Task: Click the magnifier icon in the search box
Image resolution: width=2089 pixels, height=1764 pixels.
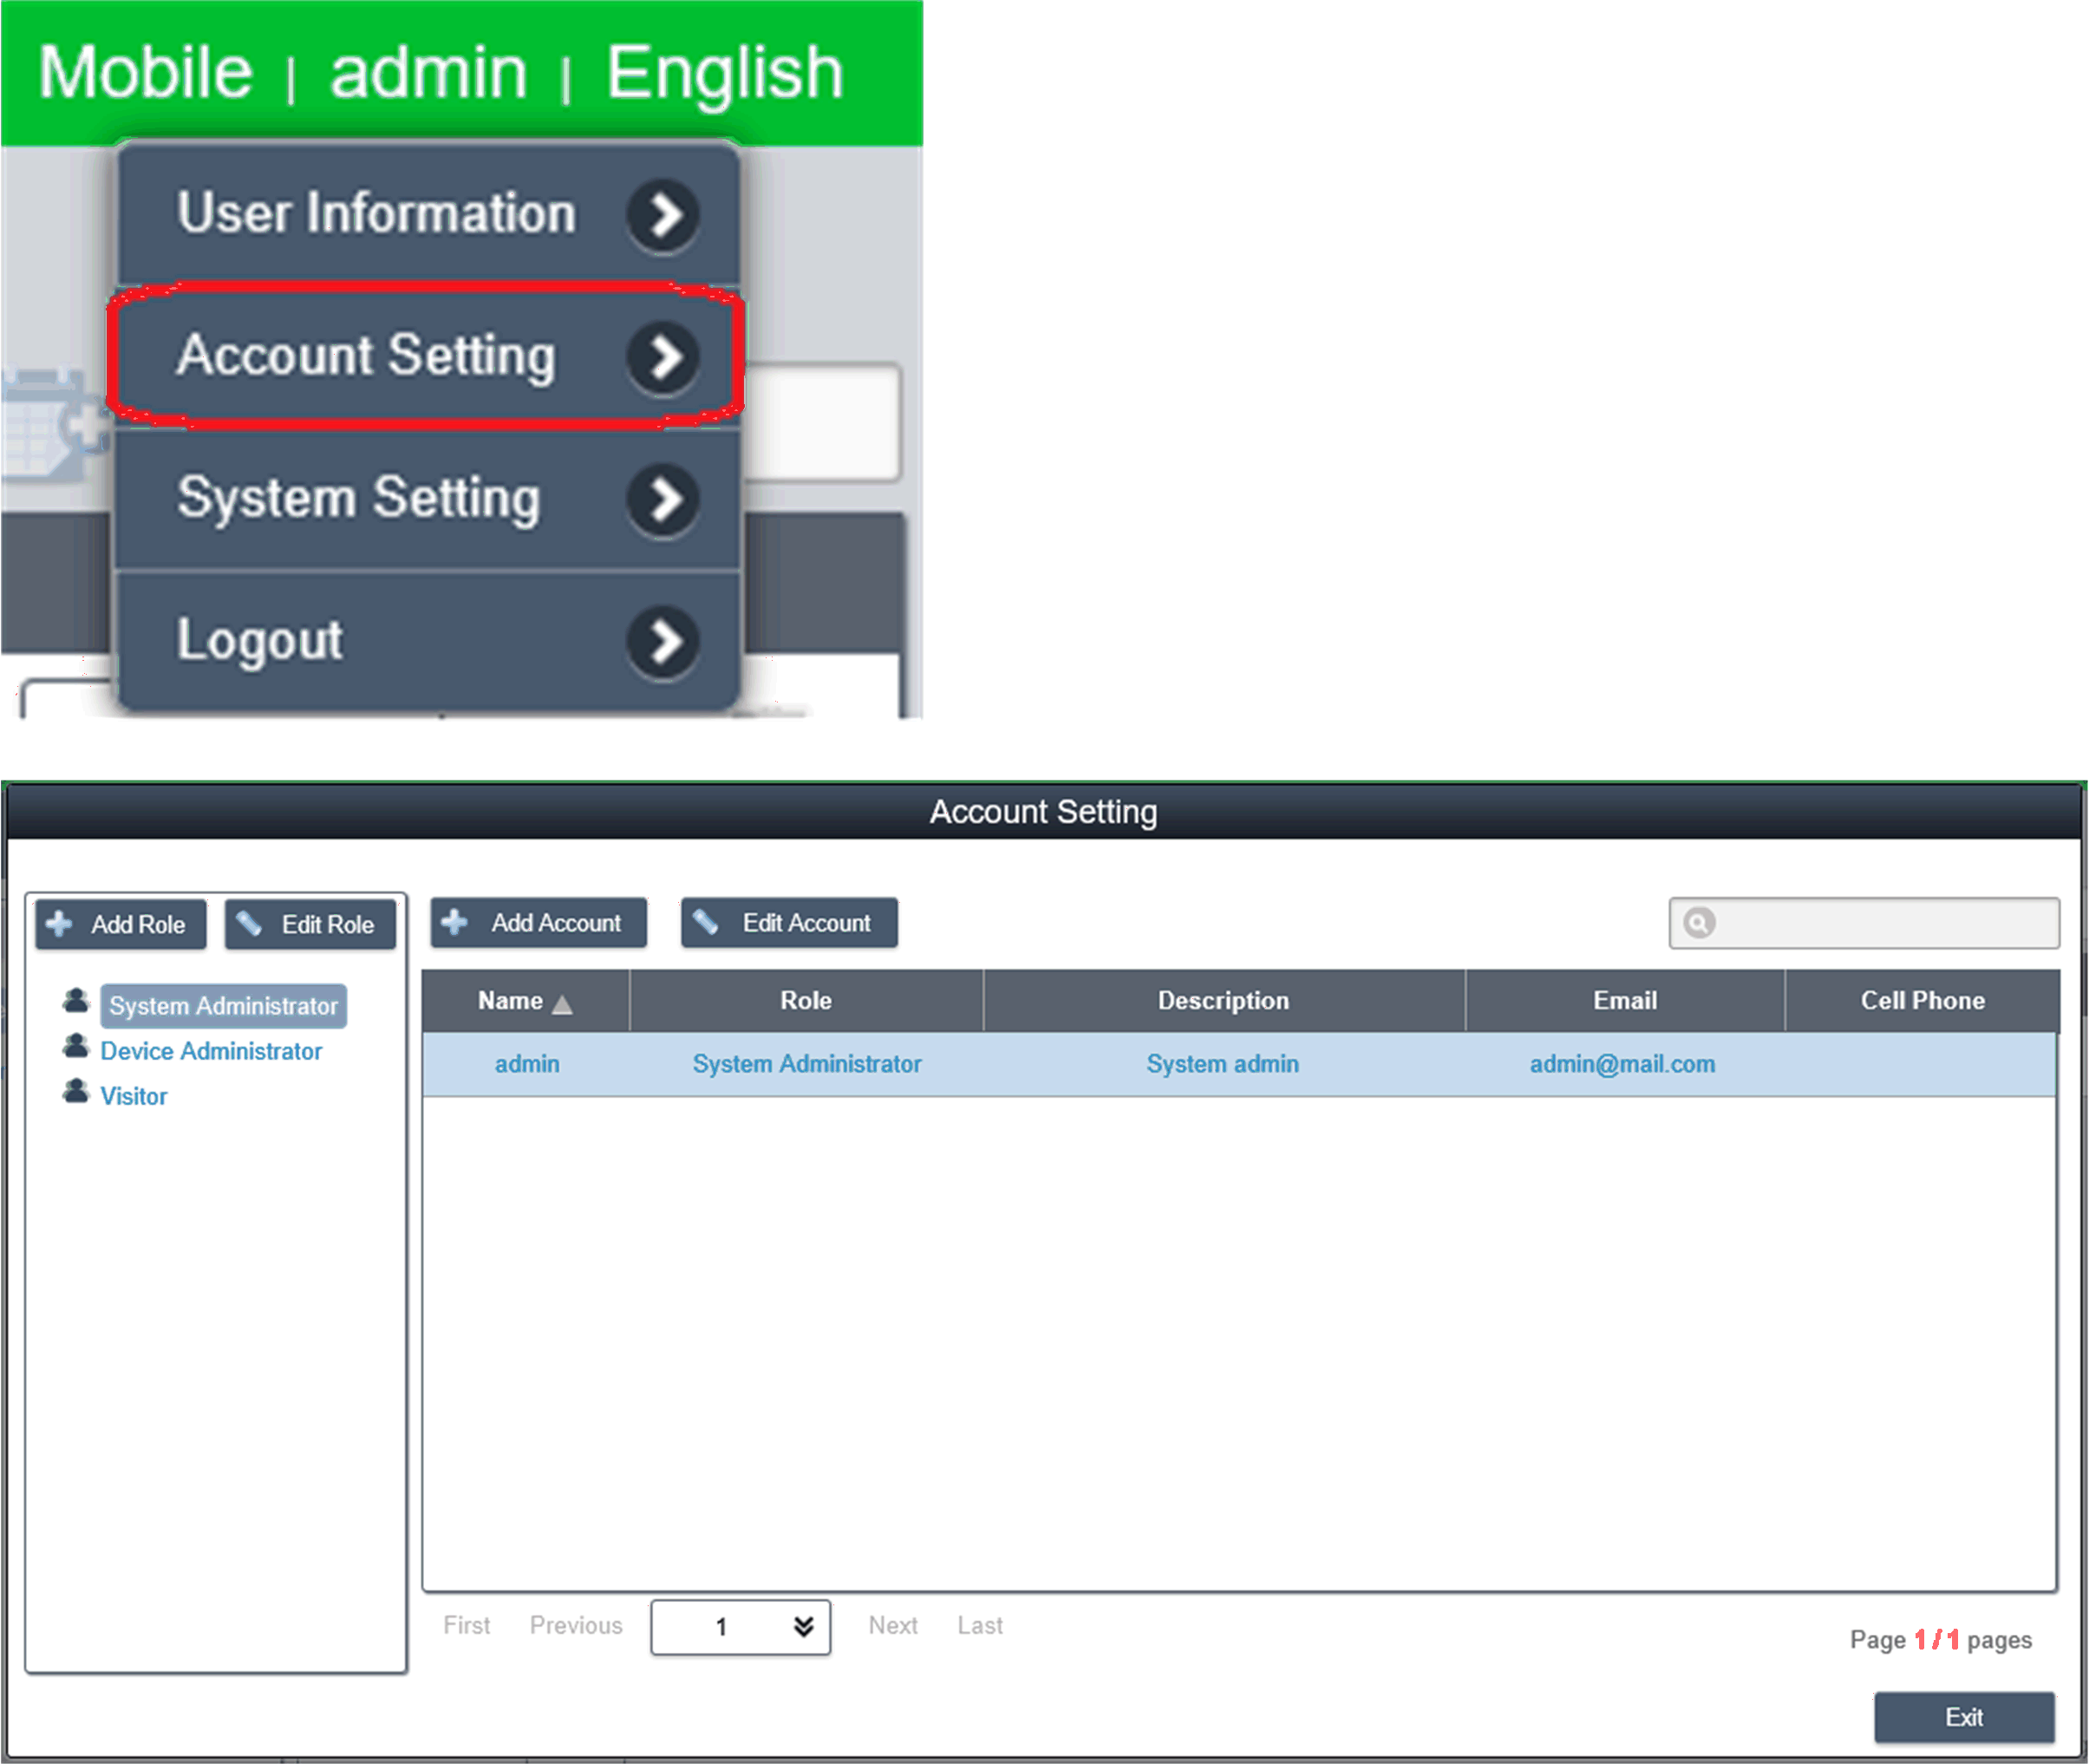Action: pyautogui.click(x=1699, y=922)
